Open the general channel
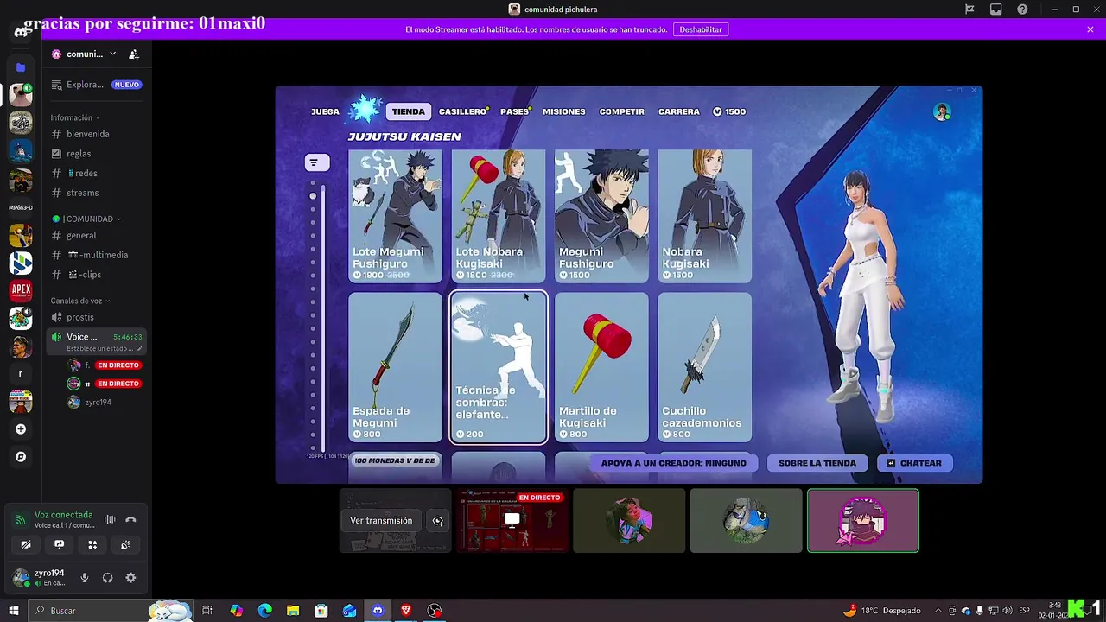1106x622 pixels. 95,235
